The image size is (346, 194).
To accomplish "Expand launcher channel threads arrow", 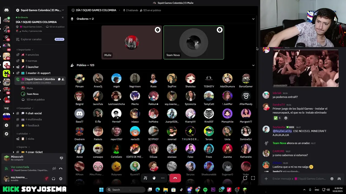I will [x=14, y=67].
